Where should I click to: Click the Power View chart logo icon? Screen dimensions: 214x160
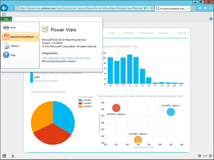[45, 29]
